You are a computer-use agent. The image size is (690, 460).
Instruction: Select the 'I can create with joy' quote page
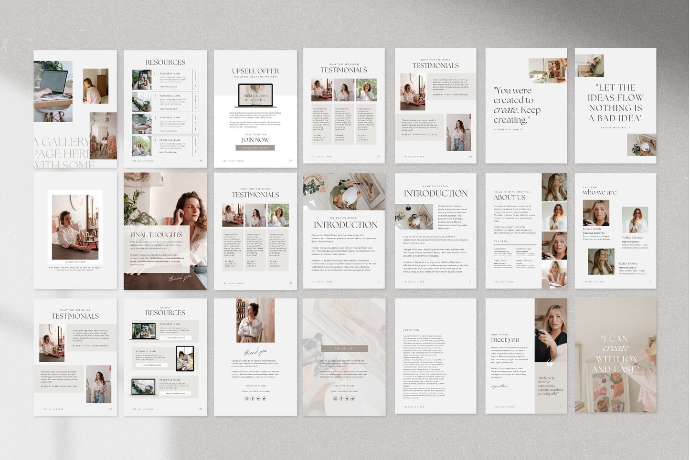616,356
